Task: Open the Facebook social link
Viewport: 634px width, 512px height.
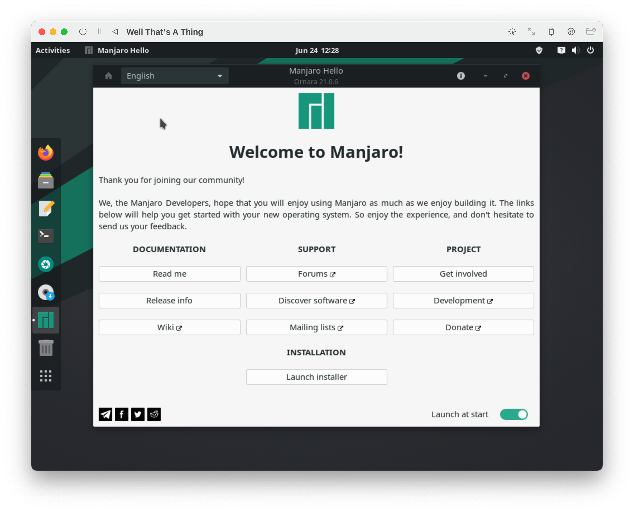Action: click(122, 414)
